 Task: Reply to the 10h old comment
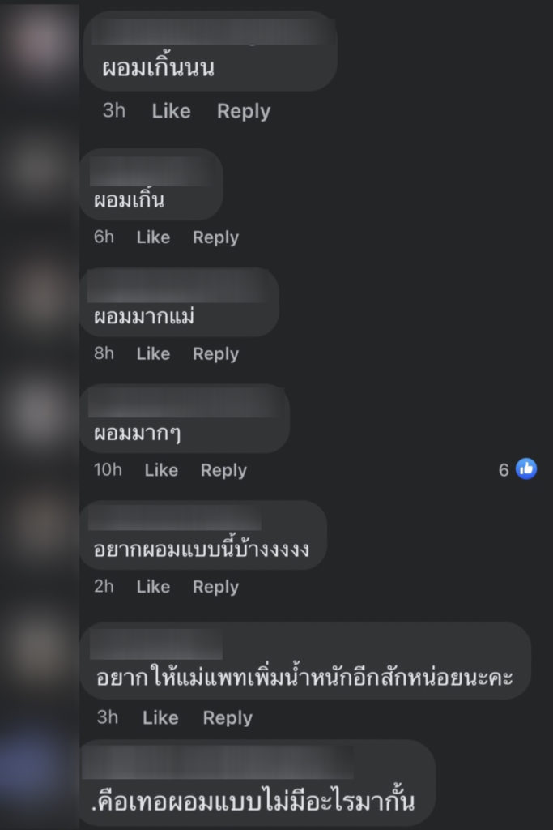(x=223, y=470)
